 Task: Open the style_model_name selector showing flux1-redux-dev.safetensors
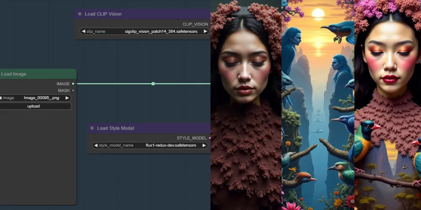pyautogui.click(x=150, y=145)
